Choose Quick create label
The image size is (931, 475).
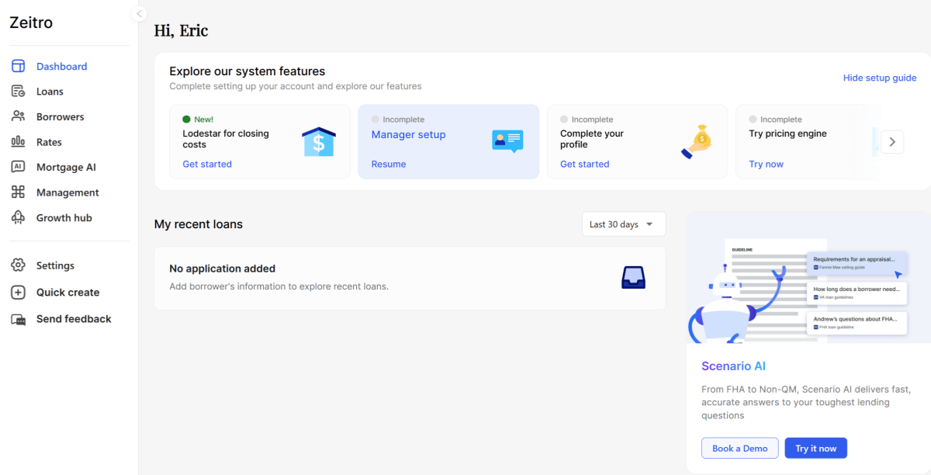click(x=67, y=293)
